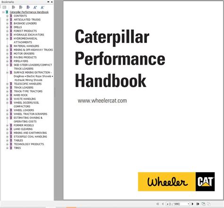Click the TIRES bookmark icon
Screen dimensions: 224x208
pyautogui.click(x=11, y=148)
